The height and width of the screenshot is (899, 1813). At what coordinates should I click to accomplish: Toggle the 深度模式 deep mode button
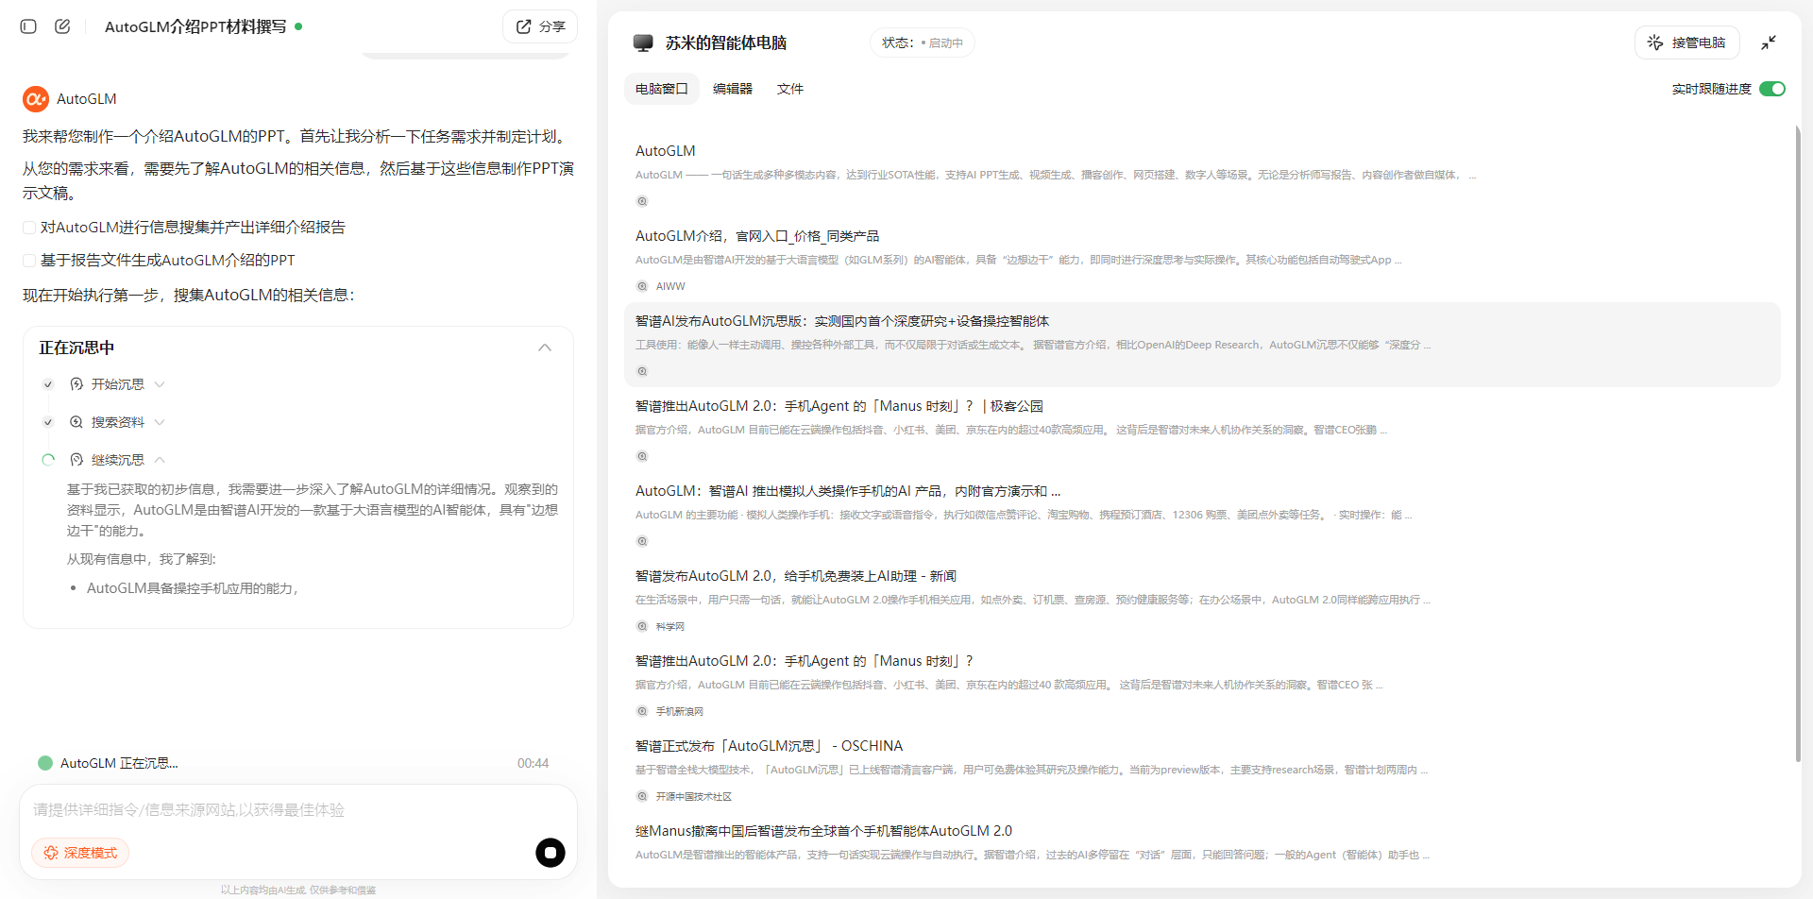tap(80, 853)
